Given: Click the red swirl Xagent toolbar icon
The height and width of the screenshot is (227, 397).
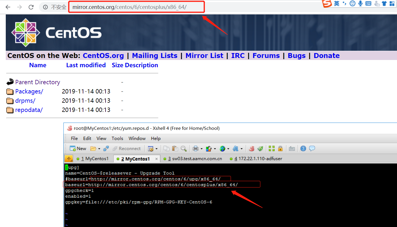Looking at the screenshot, I should tap(252, 149).
